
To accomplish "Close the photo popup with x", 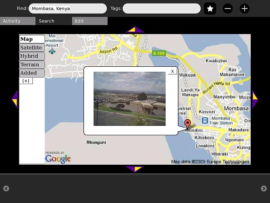I will coord(172,71).
